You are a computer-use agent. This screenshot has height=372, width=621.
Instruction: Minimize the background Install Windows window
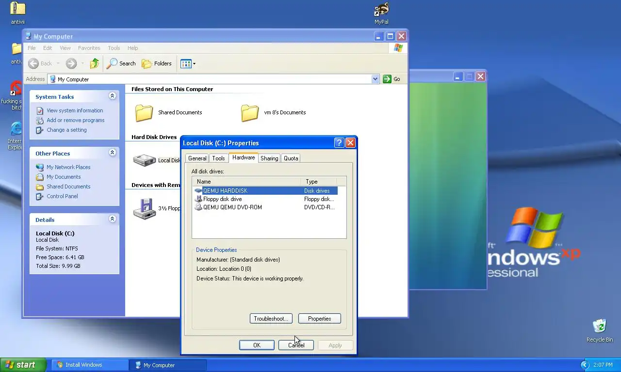tap(458, 77)
